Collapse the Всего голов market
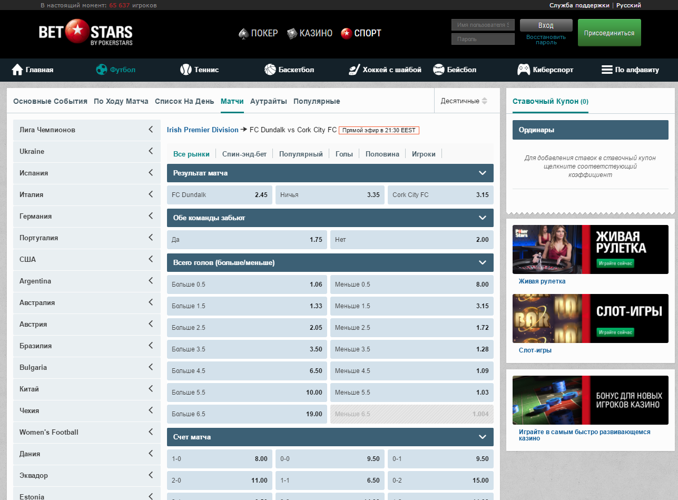Screen dimensions: 678x500 click(482, 262)
